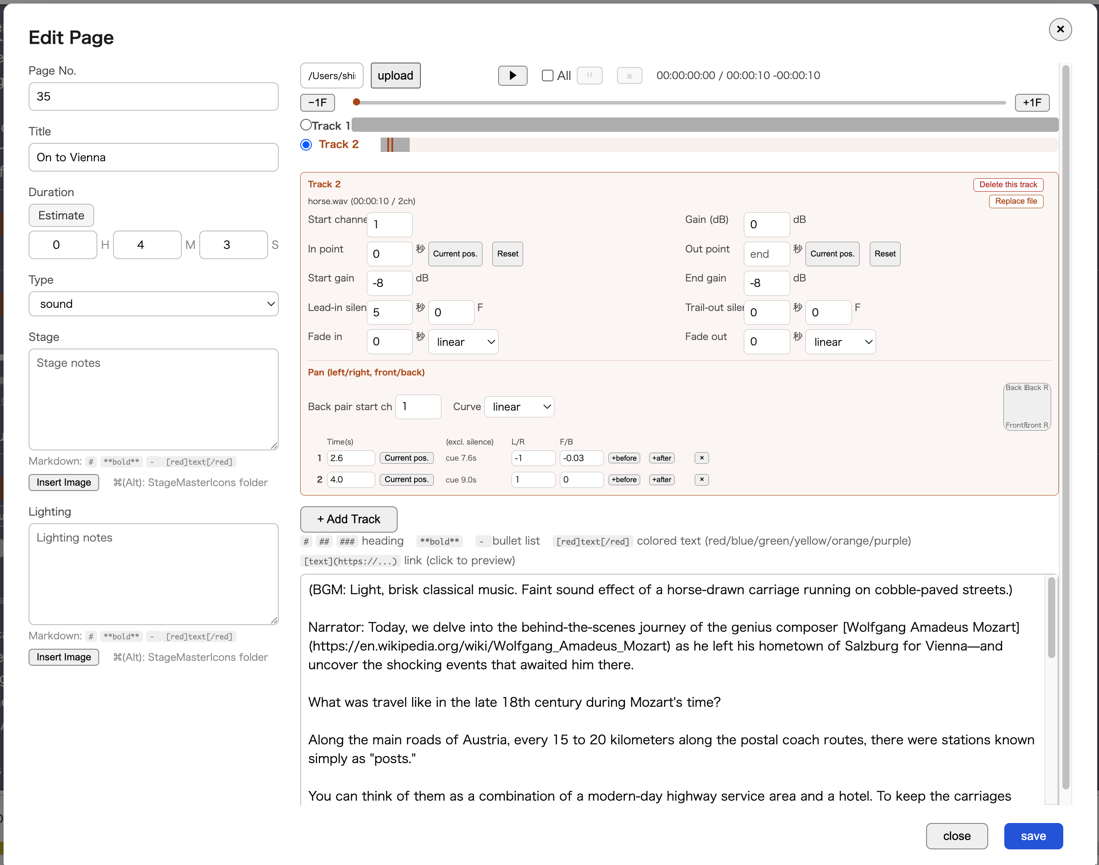Click the Out point input

(767, 254)
